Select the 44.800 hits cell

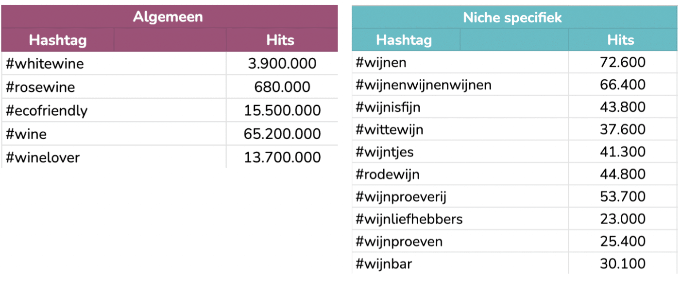point(623,174)
